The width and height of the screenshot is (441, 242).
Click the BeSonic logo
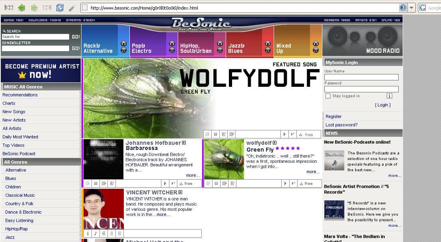[201, 24]
